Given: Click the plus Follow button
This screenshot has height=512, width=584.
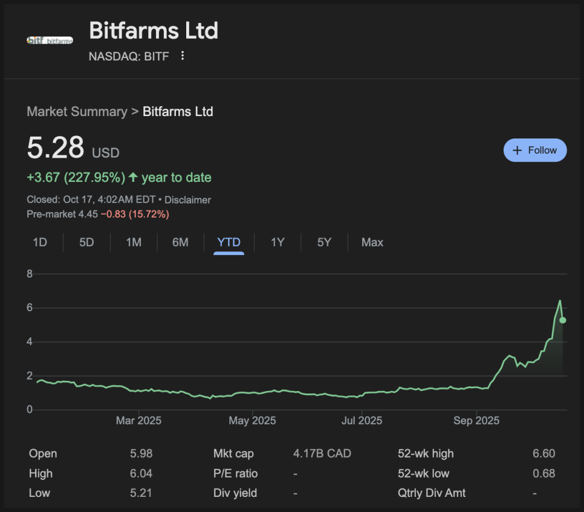Looking at the screenshot, I should tap(534, 151).
